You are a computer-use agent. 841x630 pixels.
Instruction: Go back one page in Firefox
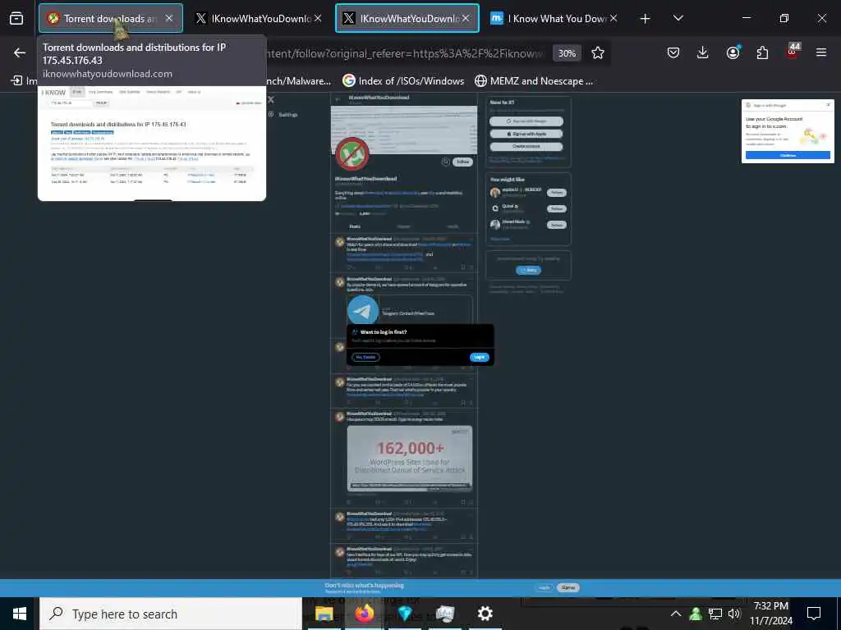pyautogui.click(x=20, y=52)
